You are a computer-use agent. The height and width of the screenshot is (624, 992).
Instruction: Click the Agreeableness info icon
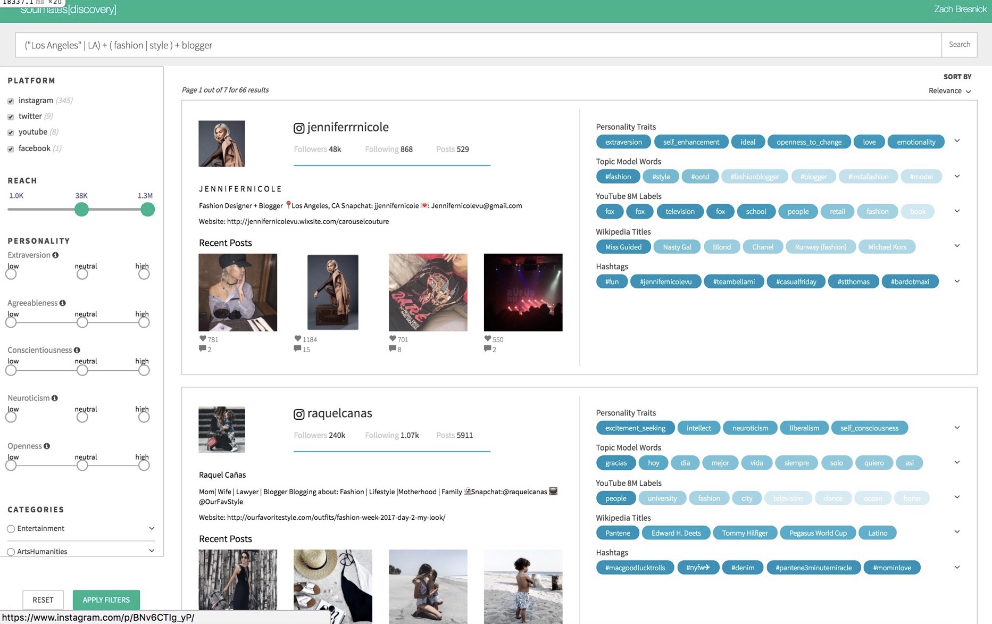click(x=63, y=303)
